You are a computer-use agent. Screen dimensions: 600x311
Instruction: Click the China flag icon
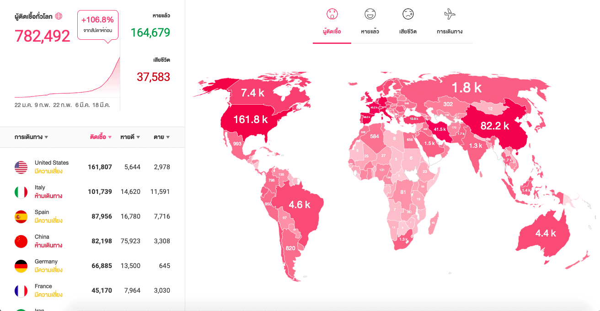pyautogui.click(x=21, y=241)
